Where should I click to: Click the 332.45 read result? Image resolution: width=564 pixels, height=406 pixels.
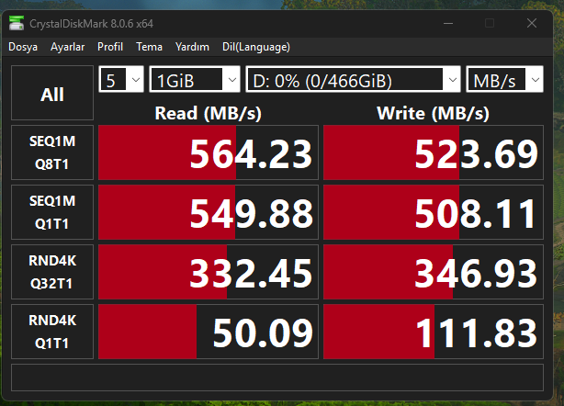[x=209, y=272]
